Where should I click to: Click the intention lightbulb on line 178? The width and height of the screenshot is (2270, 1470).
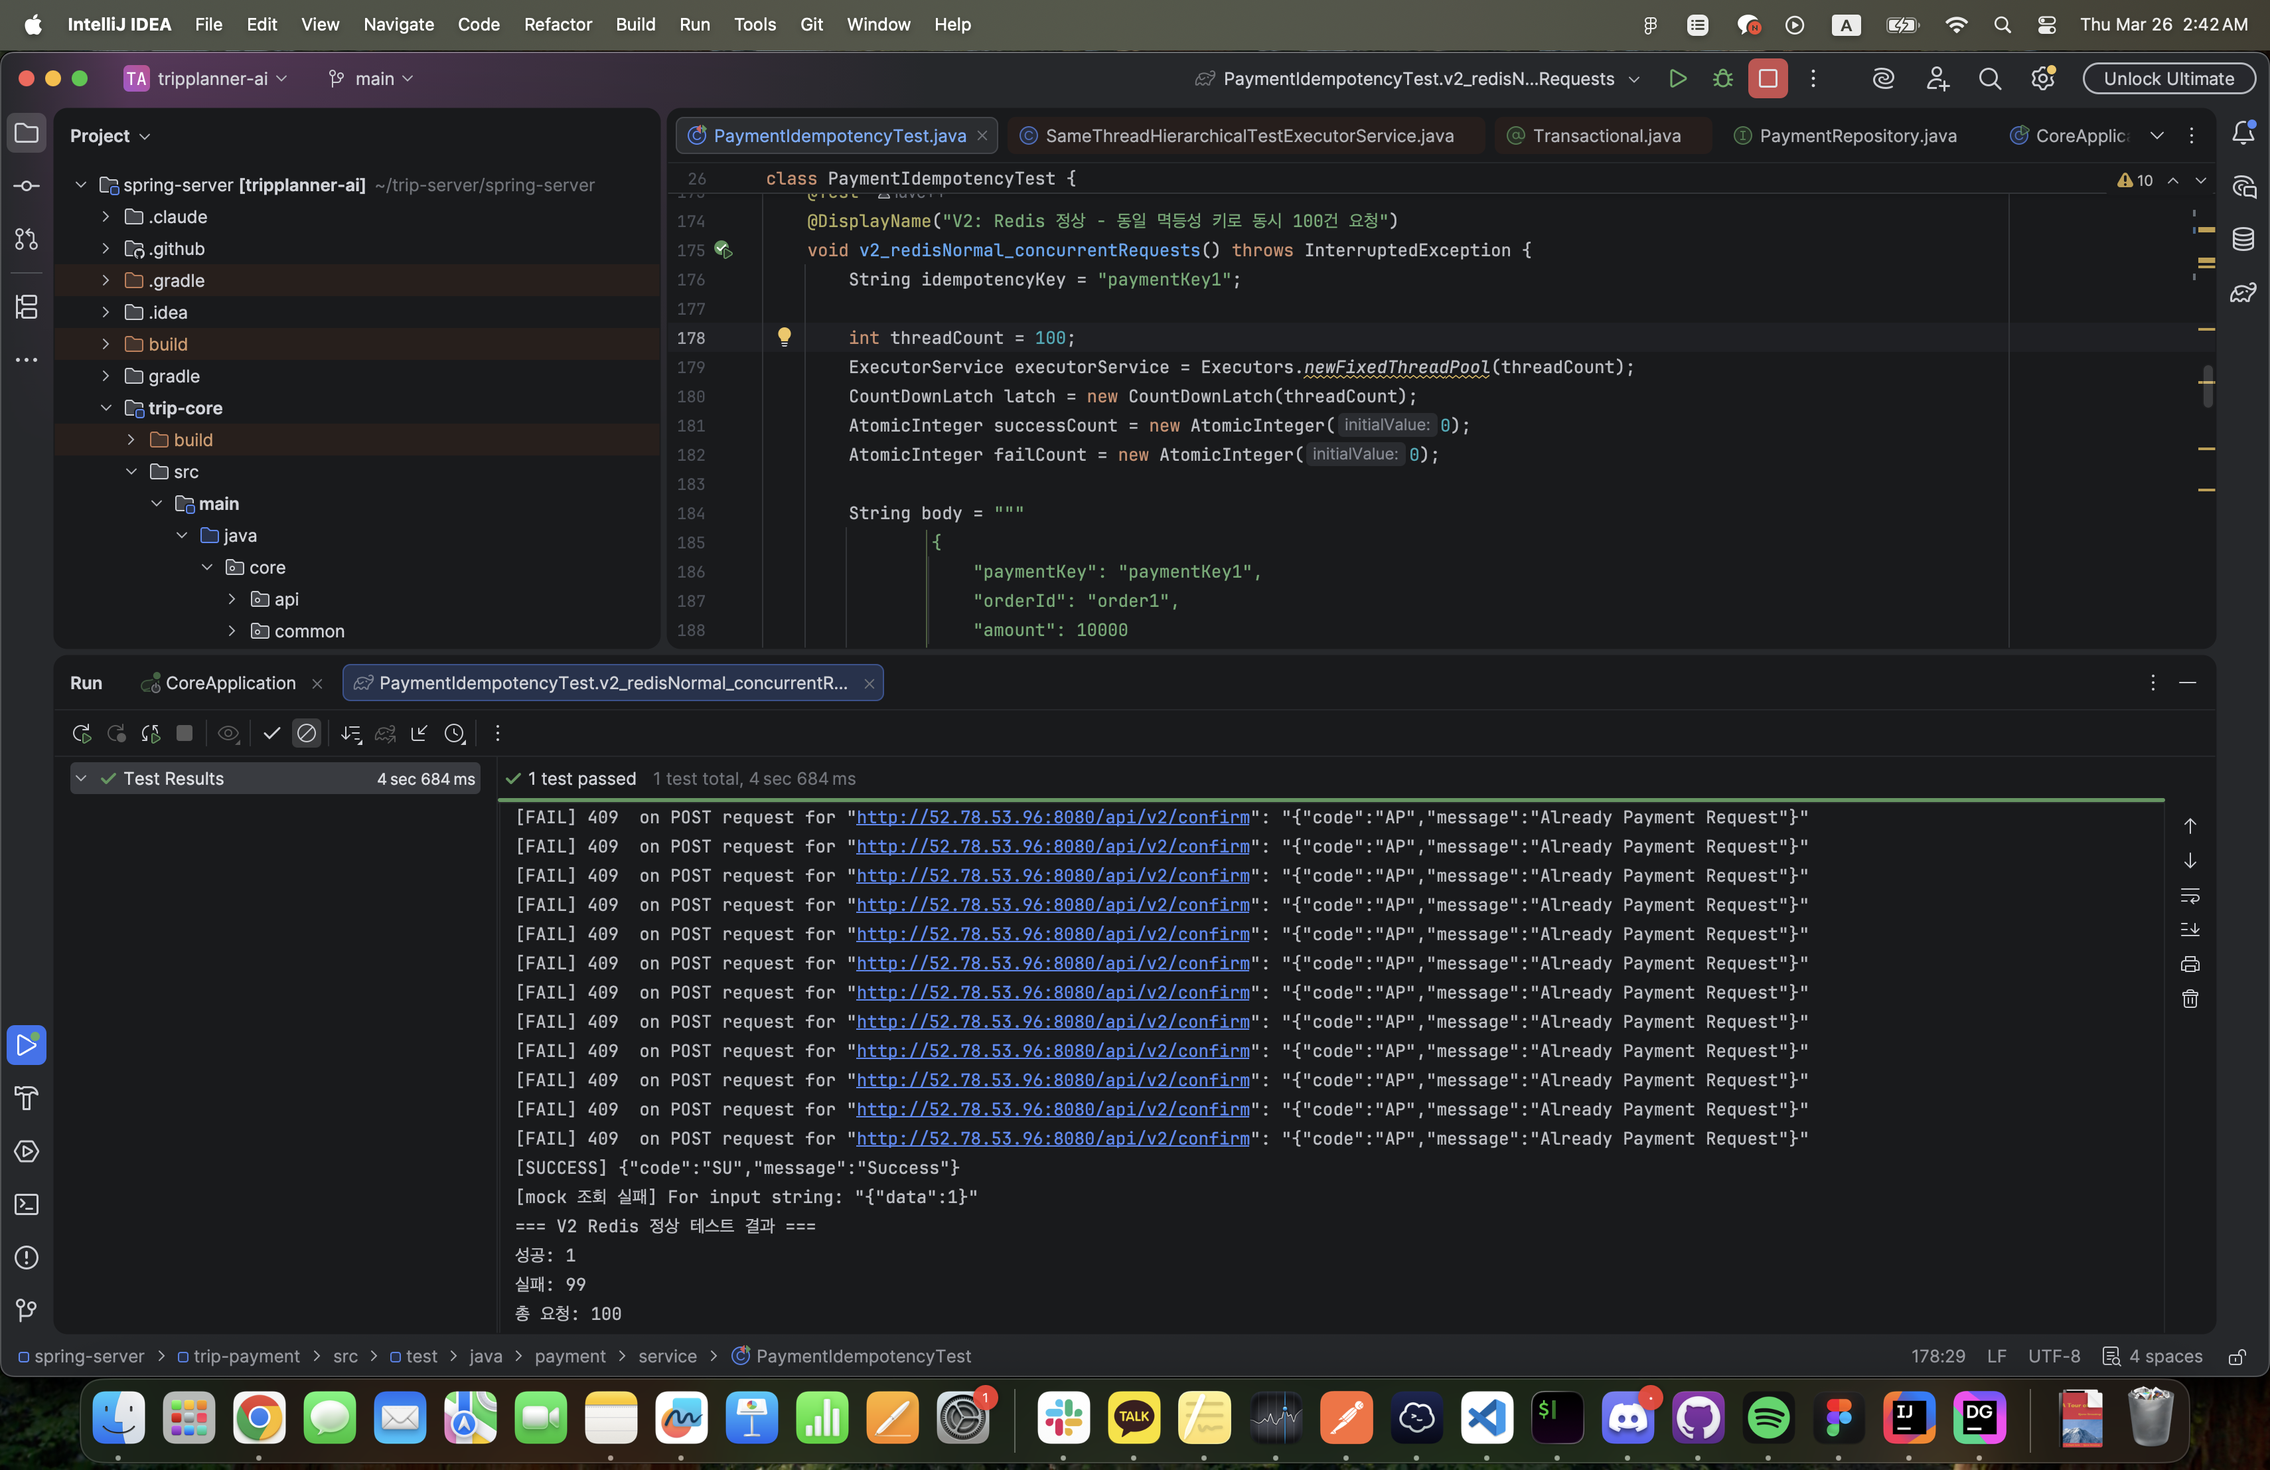pyautogui.click(x=784, y=337)
